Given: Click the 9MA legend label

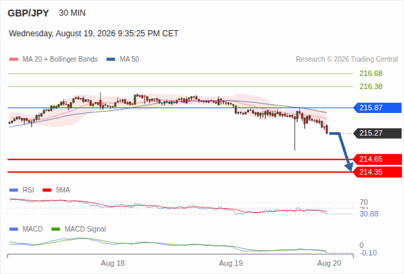Looking at the screenshot, I should [x=63, y=190].
